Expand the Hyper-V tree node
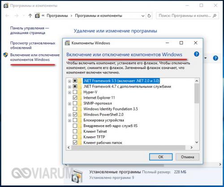The height and width of the screenshot is (187, 224). 69,92
